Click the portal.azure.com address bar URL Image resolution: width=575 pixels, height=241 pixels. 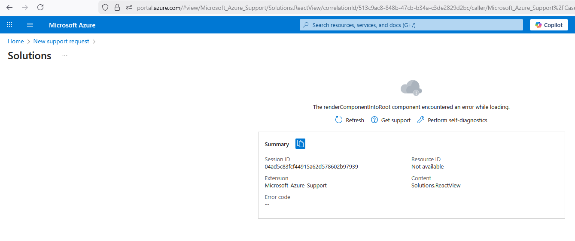pyautogui.click(x=356, y=7)
